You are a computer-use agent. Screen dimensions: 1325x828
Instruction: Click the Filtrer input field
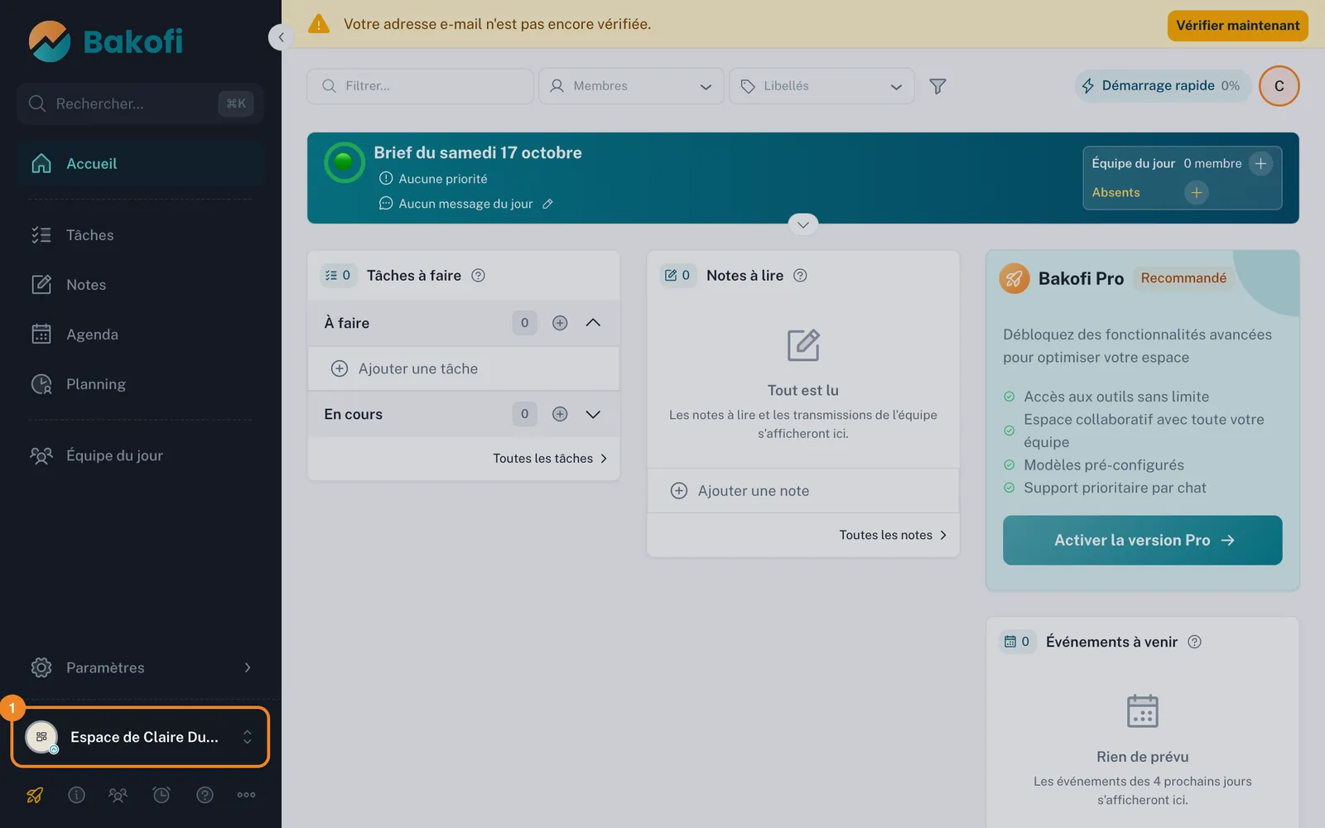[x=420, y=86]
